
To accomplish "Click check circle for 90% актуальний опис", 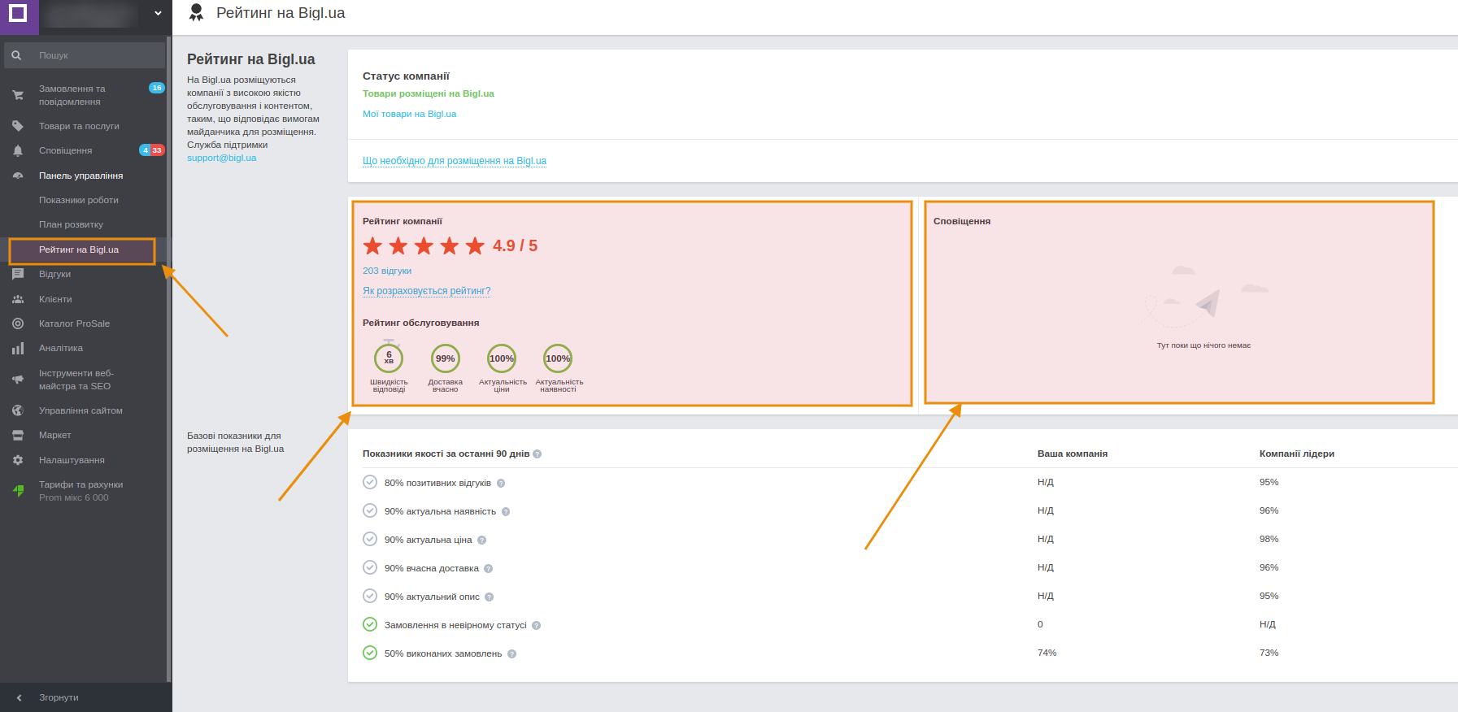I will (370, 596).
